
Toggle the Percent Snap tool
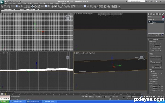(x=65, y=7)
